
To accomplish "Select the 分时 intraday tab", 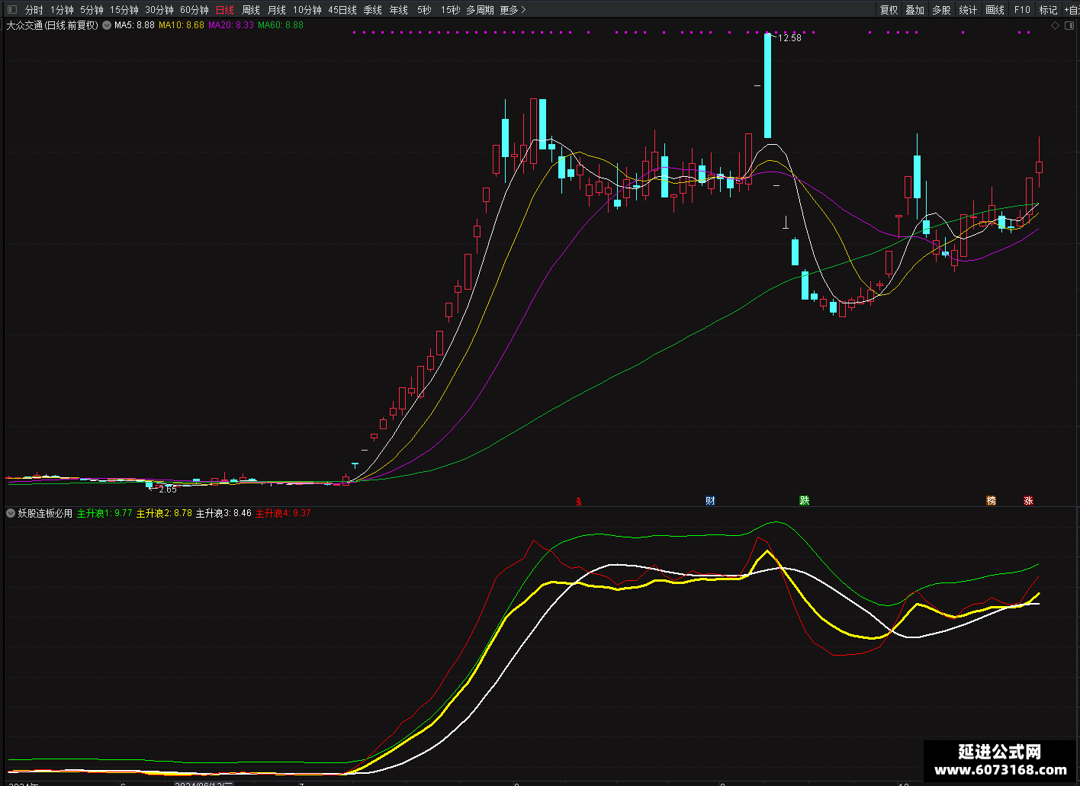I will [x=34, y=10].
